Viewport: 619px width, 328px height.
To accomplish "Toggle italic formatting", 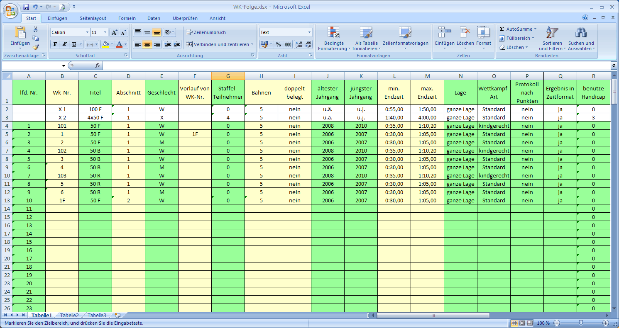I will (x=65, y=44).
